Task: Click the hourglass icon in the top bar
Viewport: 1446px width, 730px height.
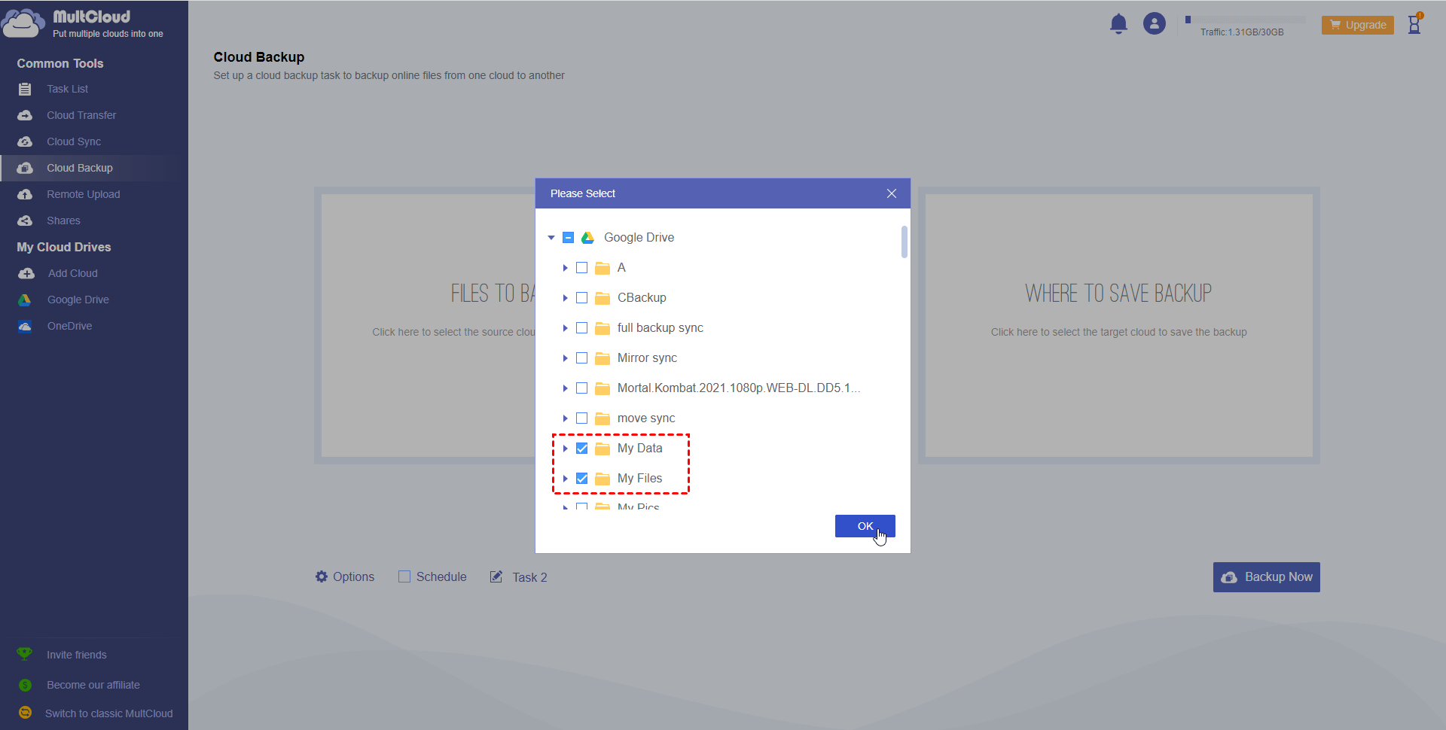Action: 1414,24
